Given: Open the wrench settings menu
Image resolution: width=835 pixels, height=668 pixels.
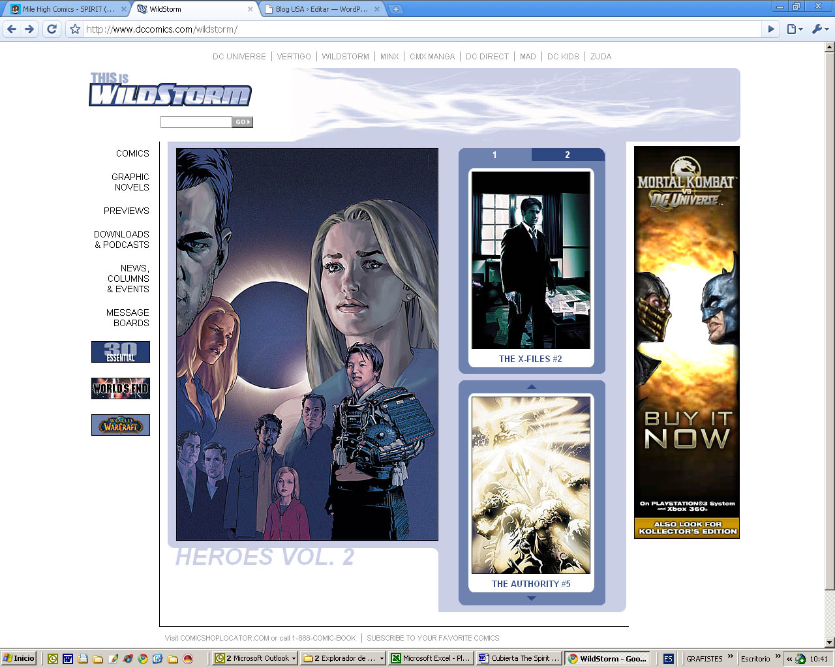Looking at the screenshot, I should 819,29.
